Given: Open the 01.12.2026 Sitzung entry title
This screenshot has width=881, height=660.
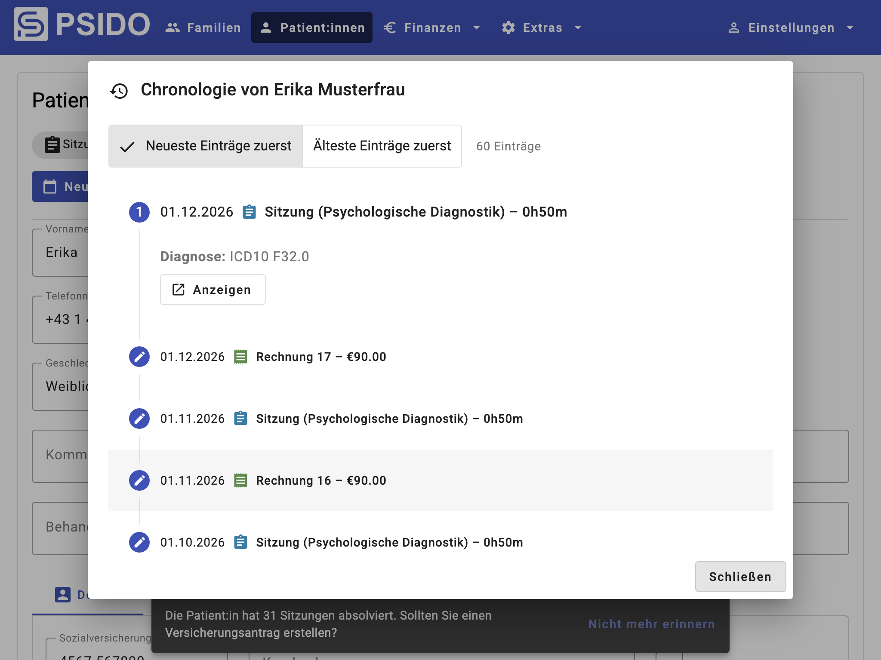Looking at the screenshot, I should [416, 212].
